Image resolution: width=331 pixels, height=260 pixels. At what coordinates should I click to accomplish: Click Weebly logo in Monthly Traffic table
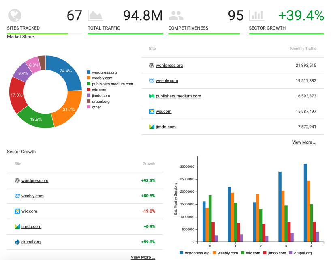[x=152, y=81]
